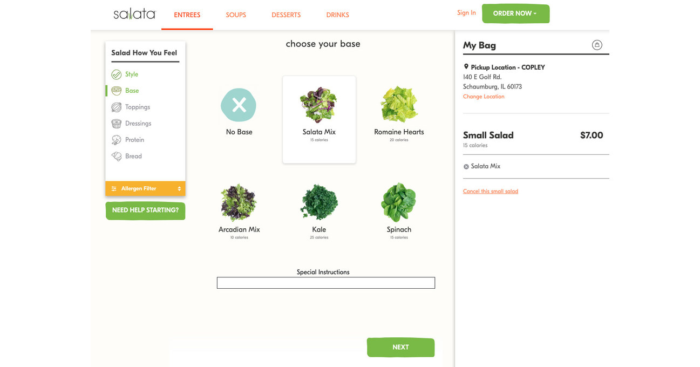Open the Toppings step via its icon
This screenshot has height=367, width=700.
[x=116, y=107]
